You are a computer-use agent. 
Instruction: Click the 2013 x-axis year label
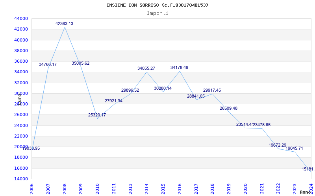pos(130,189)
